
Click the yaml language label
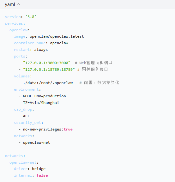pos(10,4)
